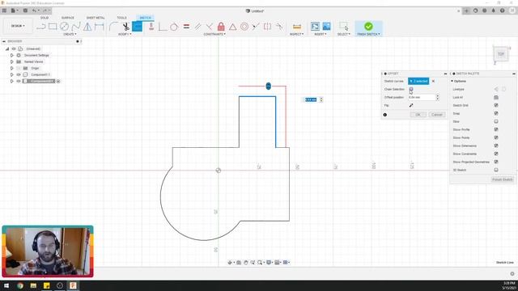Toggle Chain Selection checkbox in Offset dialog
Screen dimensions: 518x291
click(411, 89)
